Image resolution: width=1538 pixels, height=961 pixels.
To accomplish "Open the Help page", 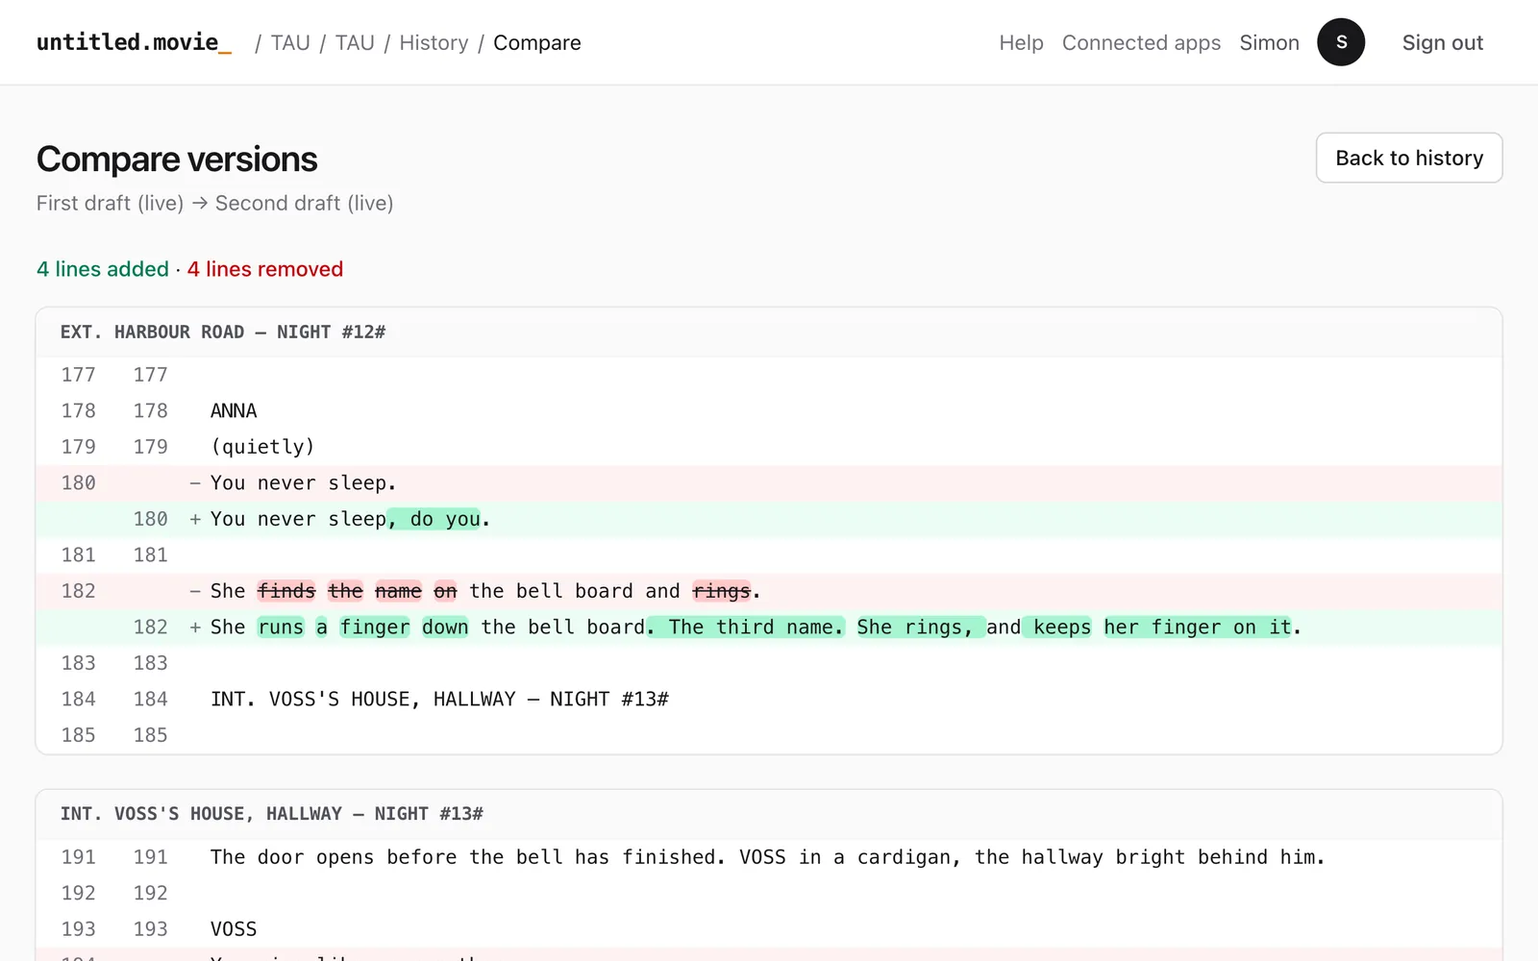I will pos(1021,42).
